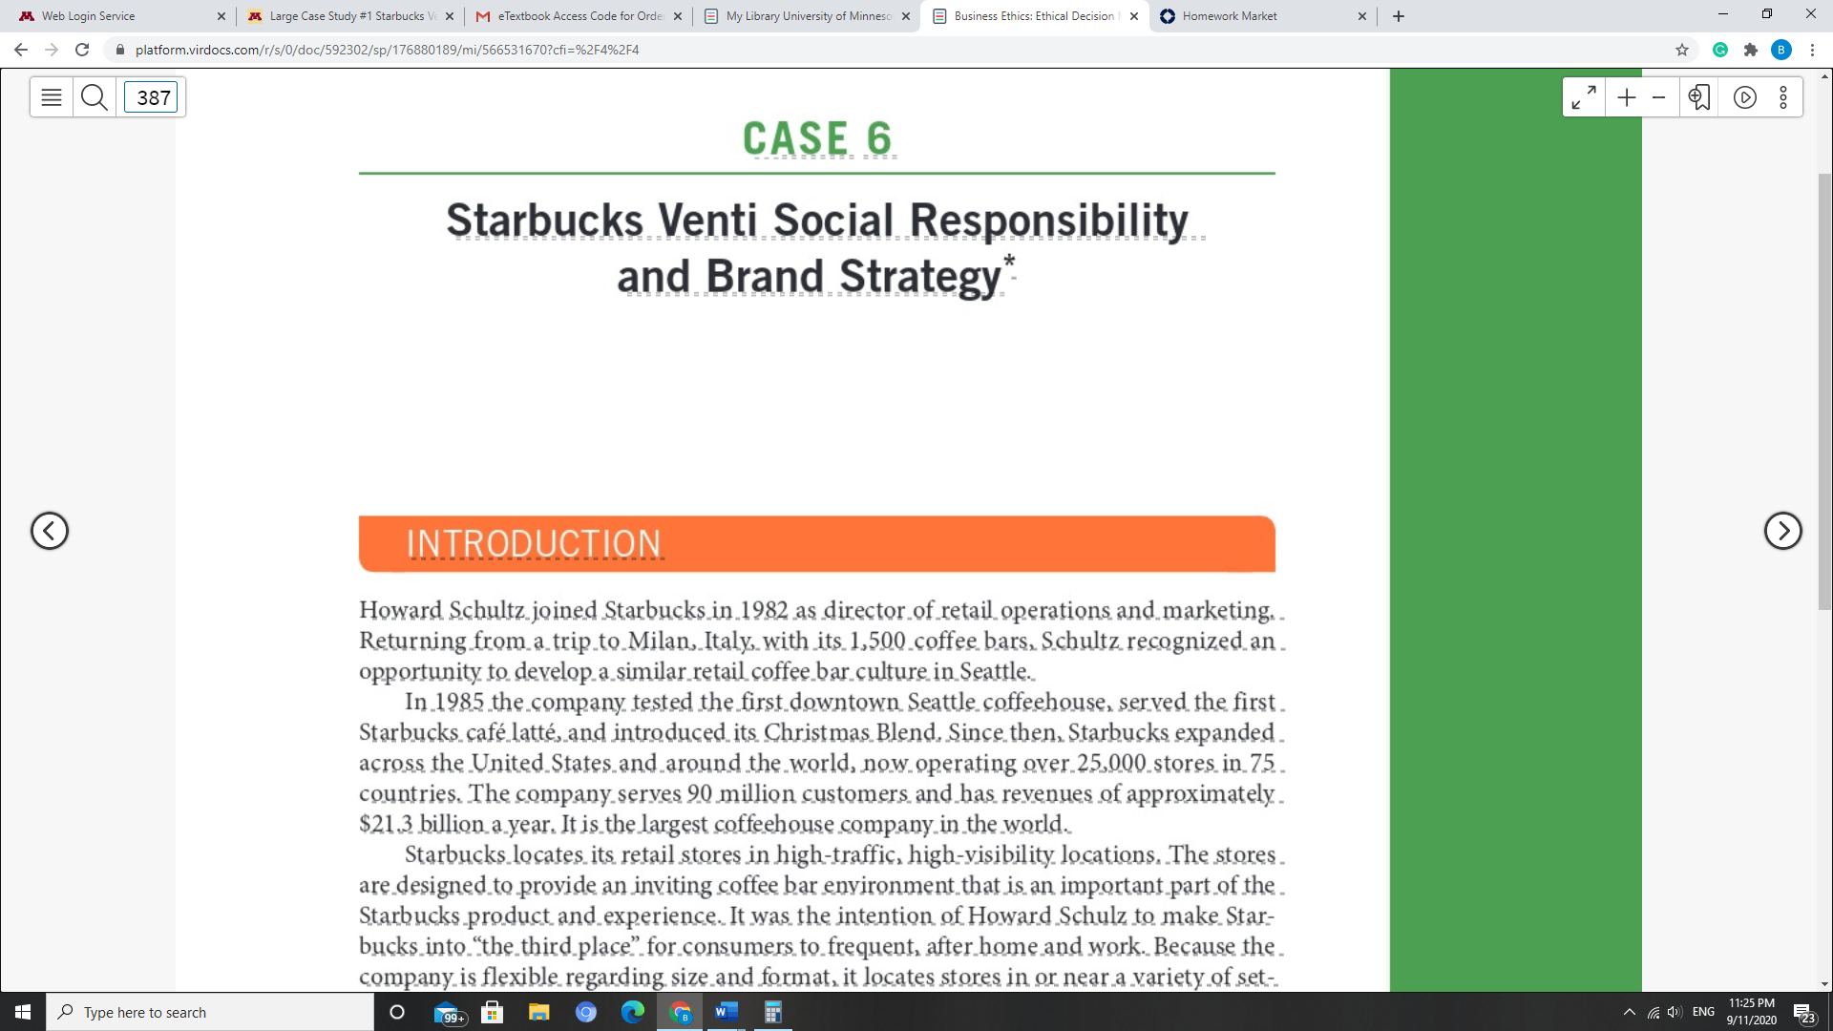Open a new browser tab
This screenshot has height=1031, width=1833.
[1399, 16]
